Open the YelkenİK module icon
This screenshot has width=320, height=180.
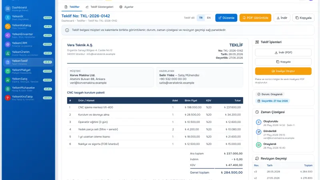(8, 18)
